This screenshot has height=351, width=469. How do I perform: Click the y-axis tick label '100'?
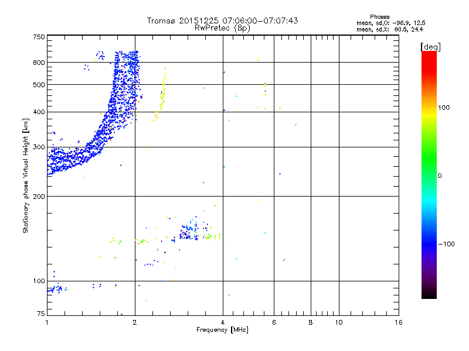coord(39,281)
